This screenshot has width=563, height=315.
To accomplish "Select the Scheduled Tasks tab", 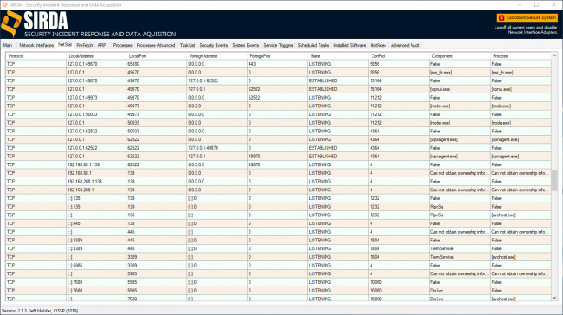I will pos(313,45).
